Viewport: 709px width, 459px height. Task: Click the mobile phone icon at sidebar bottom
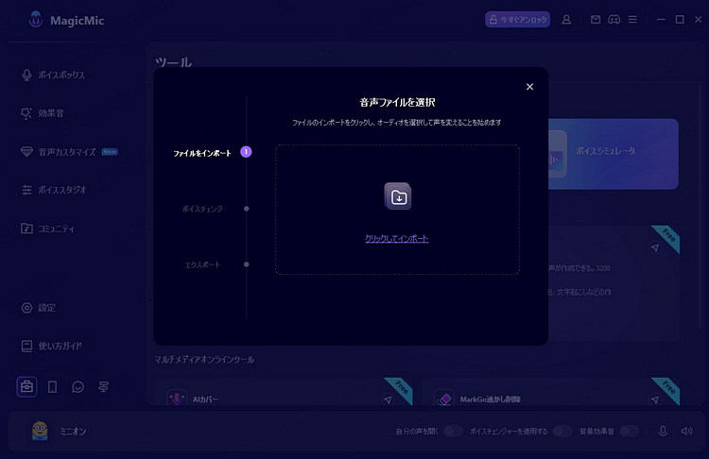tap(52, 386)
